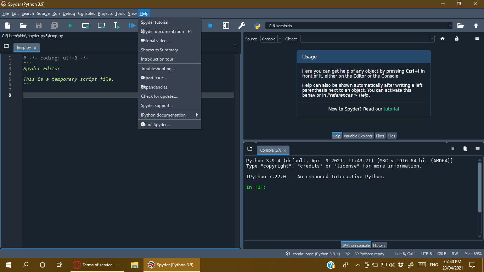Image resolution: width=484 pixels, height=272 pixels.
Task: Maximize the current pane
Action: pos(226,25)
